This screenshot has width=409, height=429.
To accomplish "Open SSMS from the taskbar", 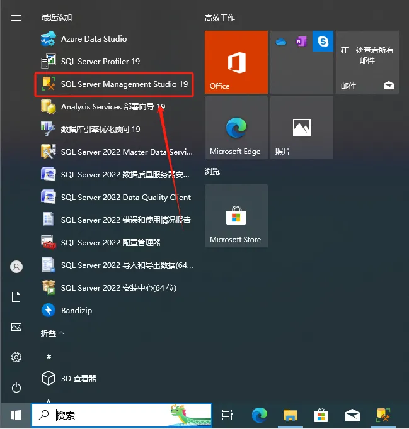I will (x=383, y=415).
